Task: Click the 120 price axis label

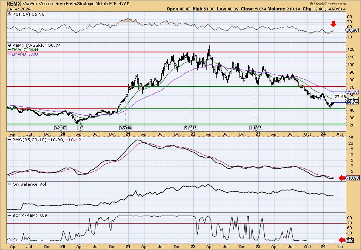Action: [x=351, y=50]
